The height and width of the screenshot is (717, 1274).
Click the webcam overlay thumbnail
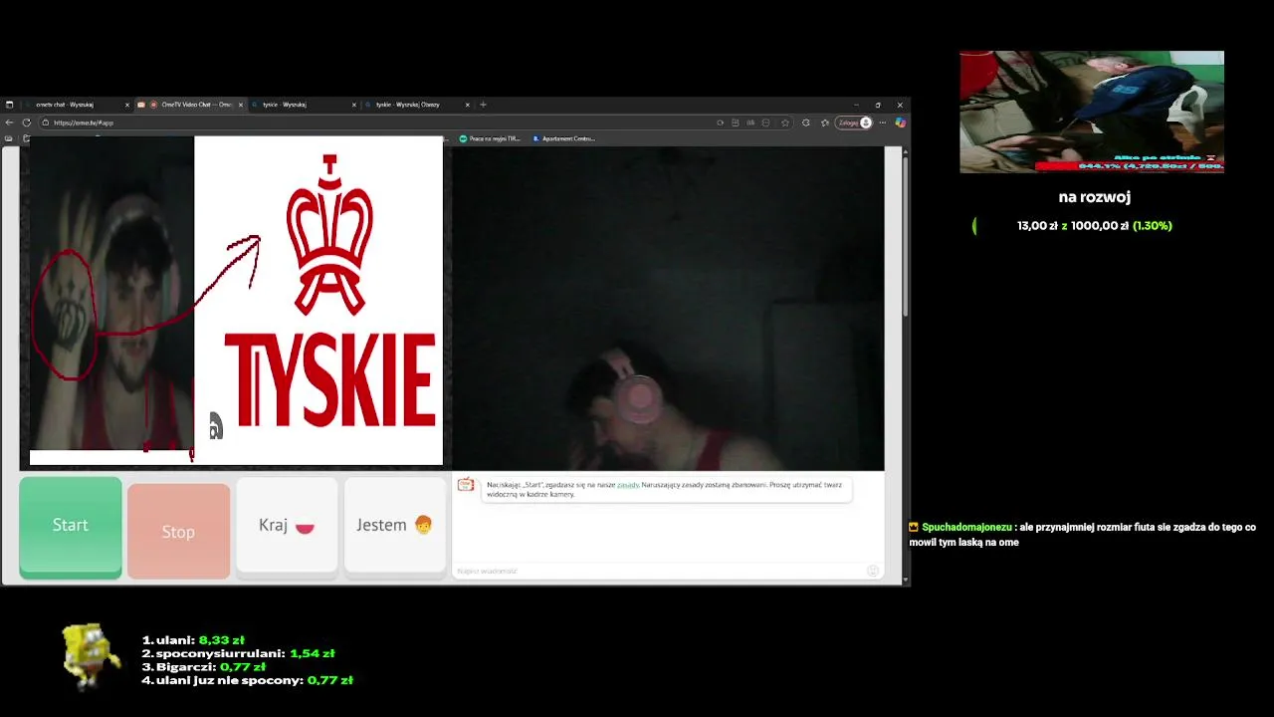coord(1092,113)
